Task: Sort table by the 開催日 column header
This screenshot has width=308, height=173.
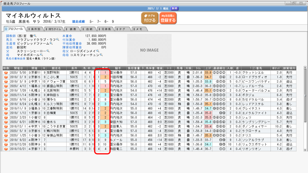Action: pyautogui.click(x=18, y=68)
